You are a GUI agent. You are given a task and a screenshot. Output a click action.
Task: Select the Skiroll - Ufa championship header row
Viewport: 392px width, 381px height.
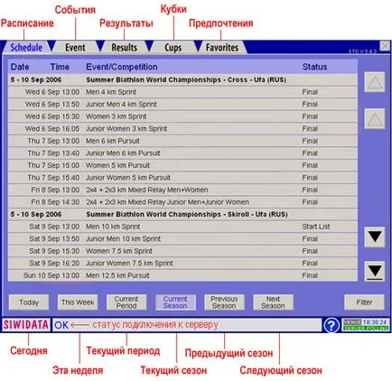click(x=182, y=214)
